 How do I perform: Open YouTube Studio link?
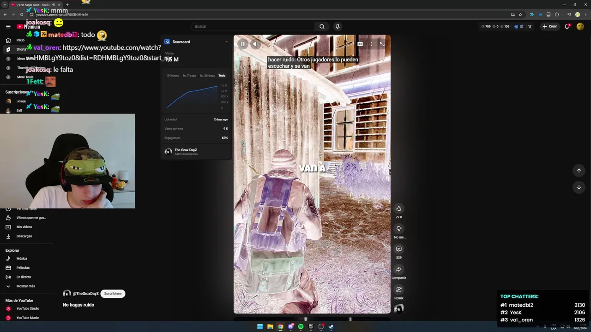tap(28, 308)
